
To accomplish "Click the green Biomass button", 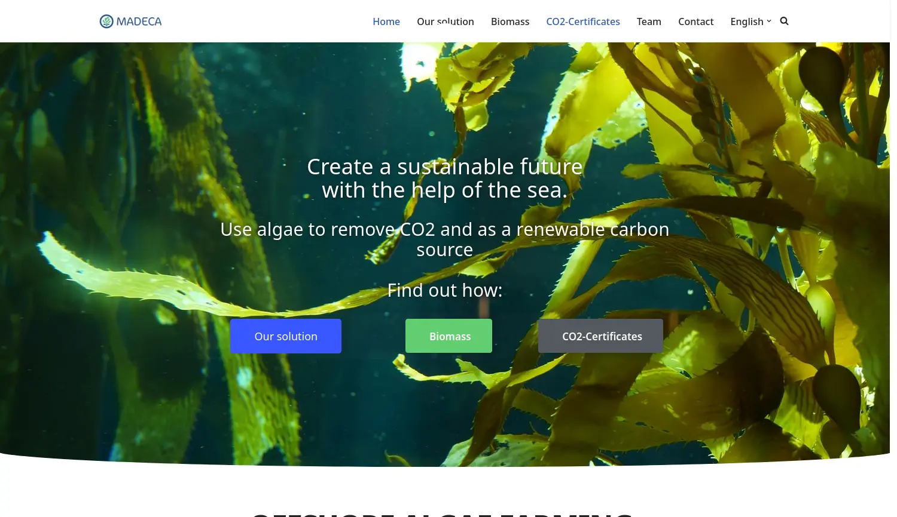I will click(x=448, y=336).
